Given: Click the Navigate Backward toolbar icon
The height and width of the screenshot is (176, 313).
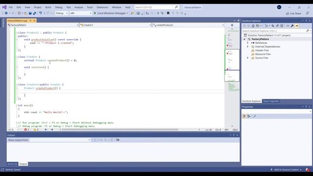Looking at the screenshot, I should [x=6, y=13].
